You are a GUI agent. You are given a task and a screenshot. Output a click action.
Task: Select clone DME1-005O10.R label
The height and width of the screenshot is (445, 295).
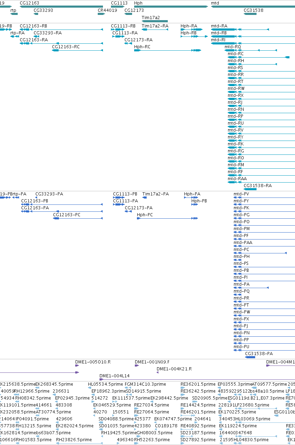pyautogui.click(x=93, y=362)
